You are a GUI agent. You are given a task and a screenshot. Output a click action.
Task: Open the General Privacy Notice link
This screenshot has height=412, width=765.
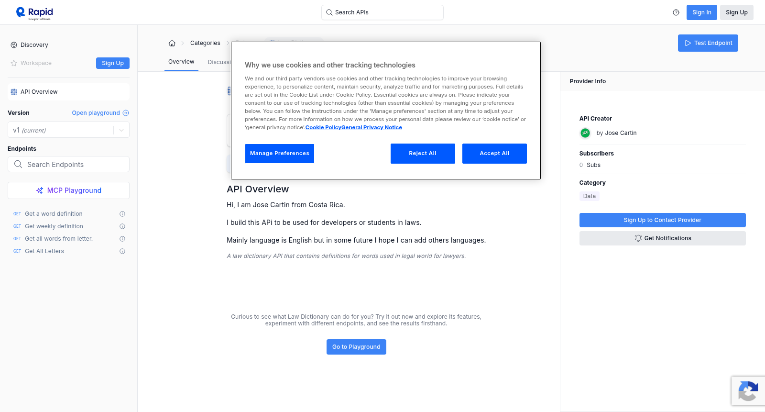(372, 127)
